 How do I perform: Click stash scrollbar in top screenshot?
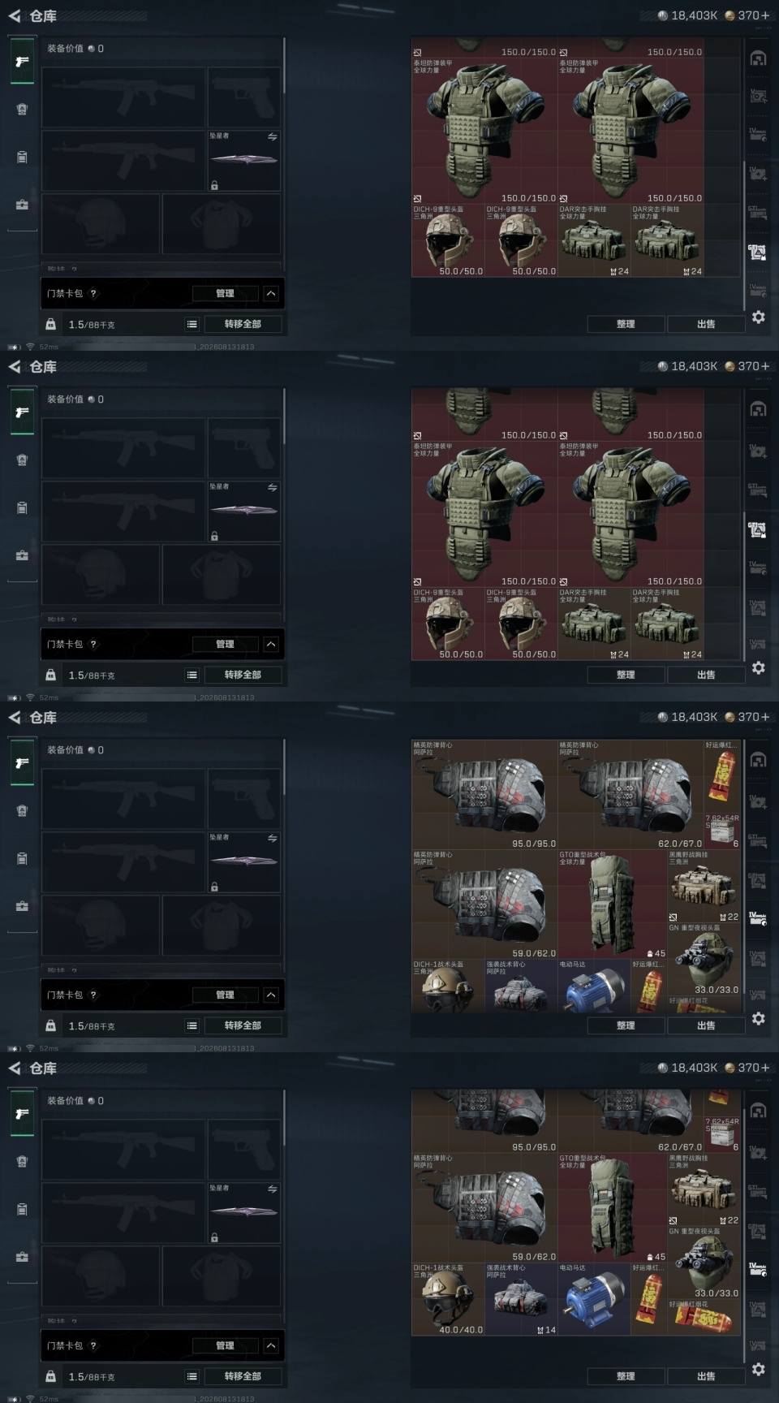coord(745,235)
